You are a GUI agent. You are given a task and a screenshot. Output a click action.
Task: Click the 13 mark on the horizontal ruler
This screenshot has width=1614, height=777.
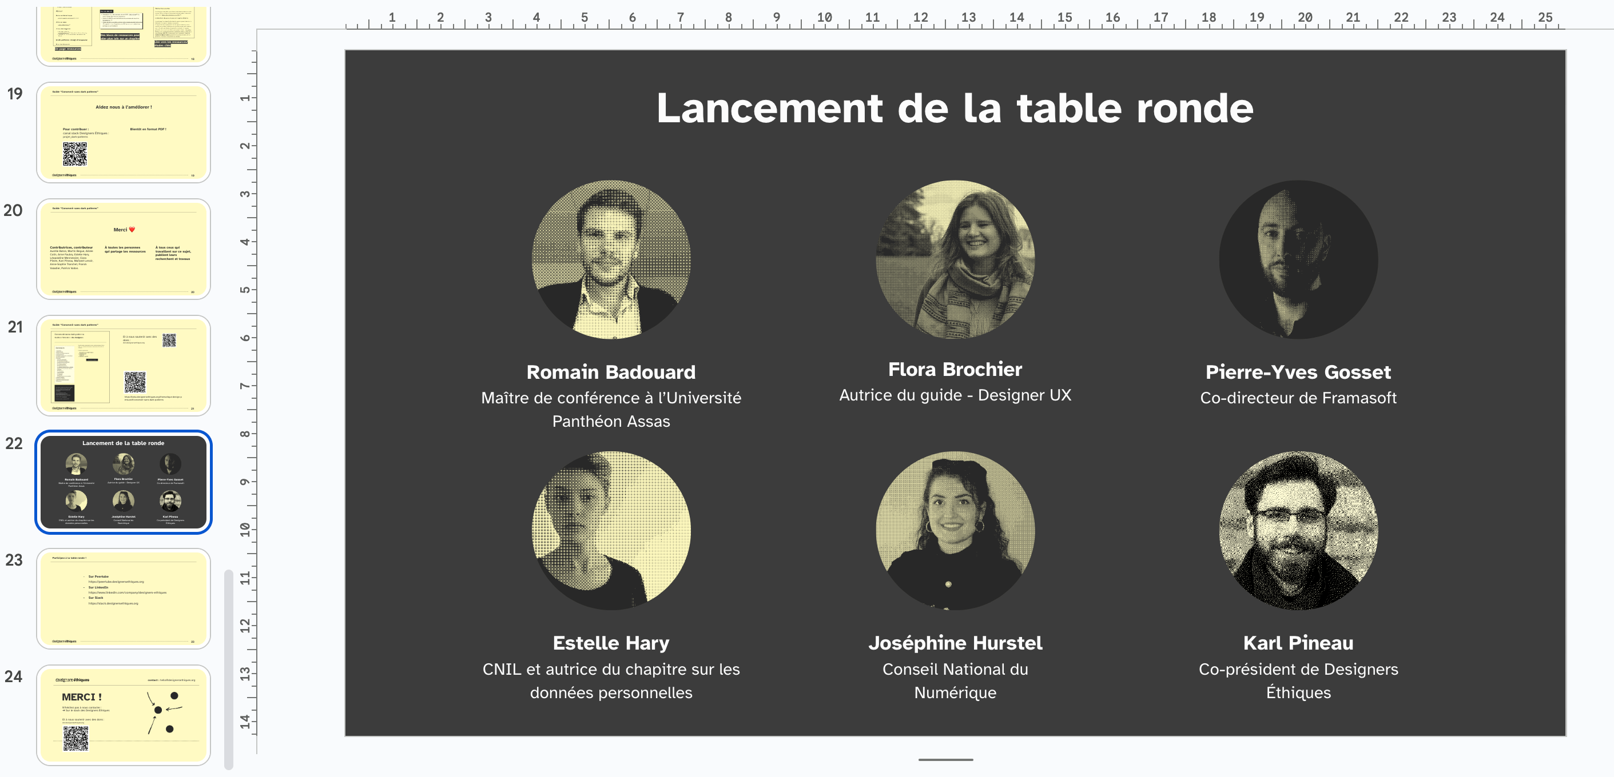click(x=969, y=18)
